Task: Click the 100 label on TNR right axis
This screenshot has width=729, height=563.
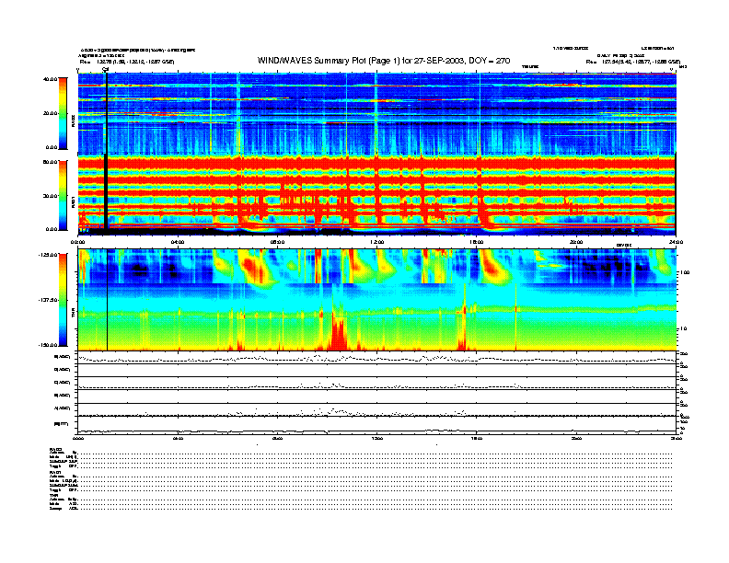Action: [683, 272]
